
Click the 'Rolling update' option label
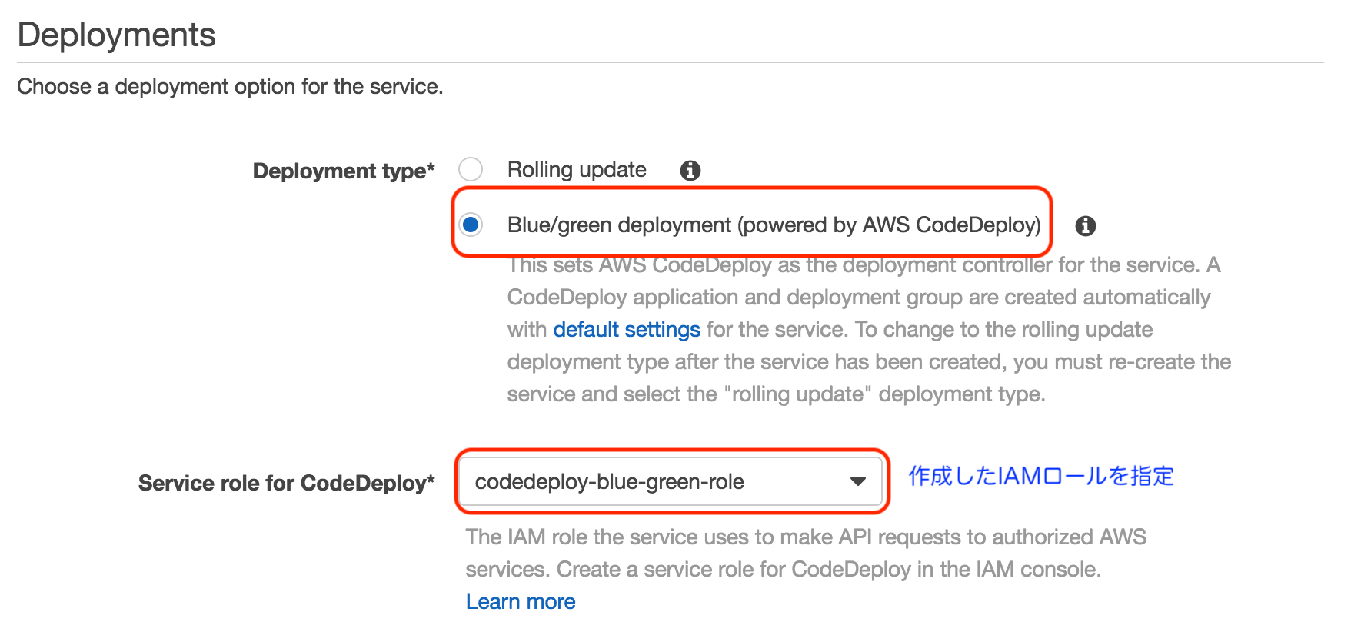point(577,170)
